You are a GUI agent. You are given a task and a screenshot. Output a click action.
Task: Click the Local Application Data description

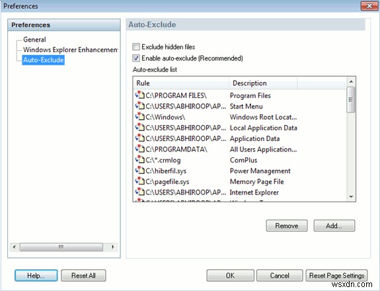(264, 128)
